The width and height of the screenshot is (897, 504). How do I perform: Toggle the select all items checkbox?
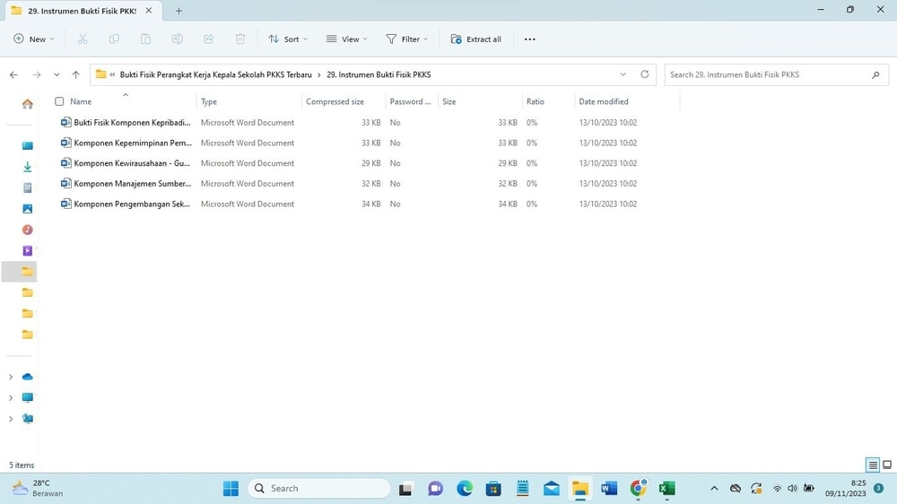tap(59, 101)
